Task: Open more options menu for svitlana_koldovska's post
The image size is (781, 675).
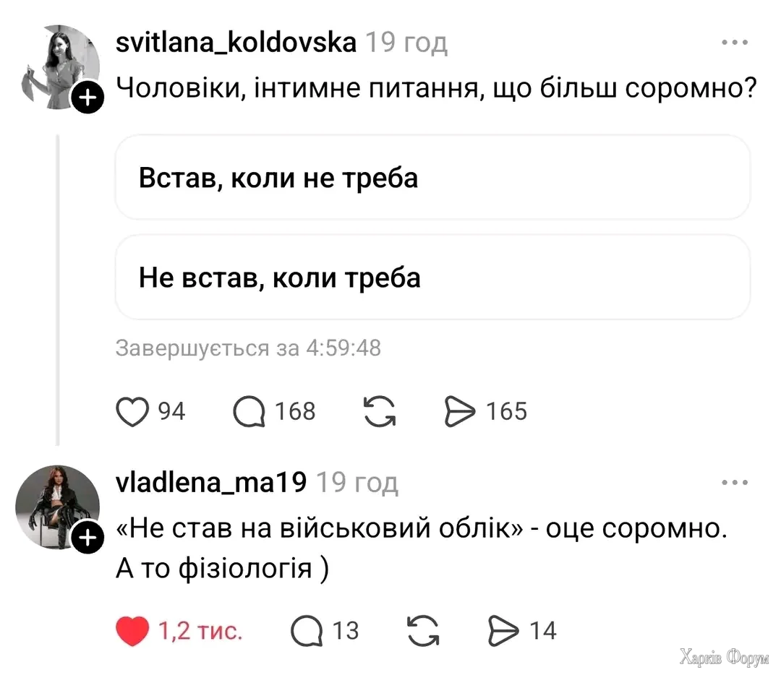Action: click(735, 43)
